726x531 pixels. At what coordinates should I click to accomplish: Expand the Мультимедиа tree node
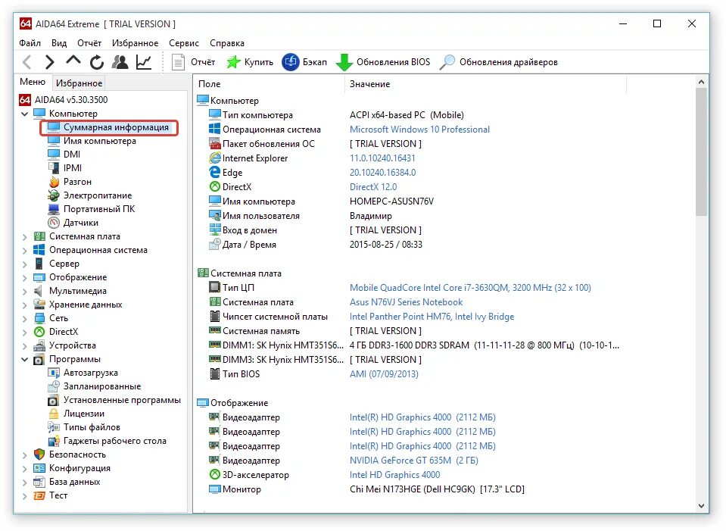[24, 292]
